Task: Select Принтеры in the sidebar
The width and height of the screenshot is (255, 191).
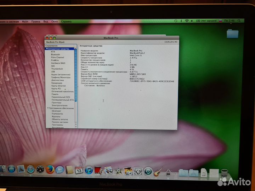Action: [x=56, y=103]
